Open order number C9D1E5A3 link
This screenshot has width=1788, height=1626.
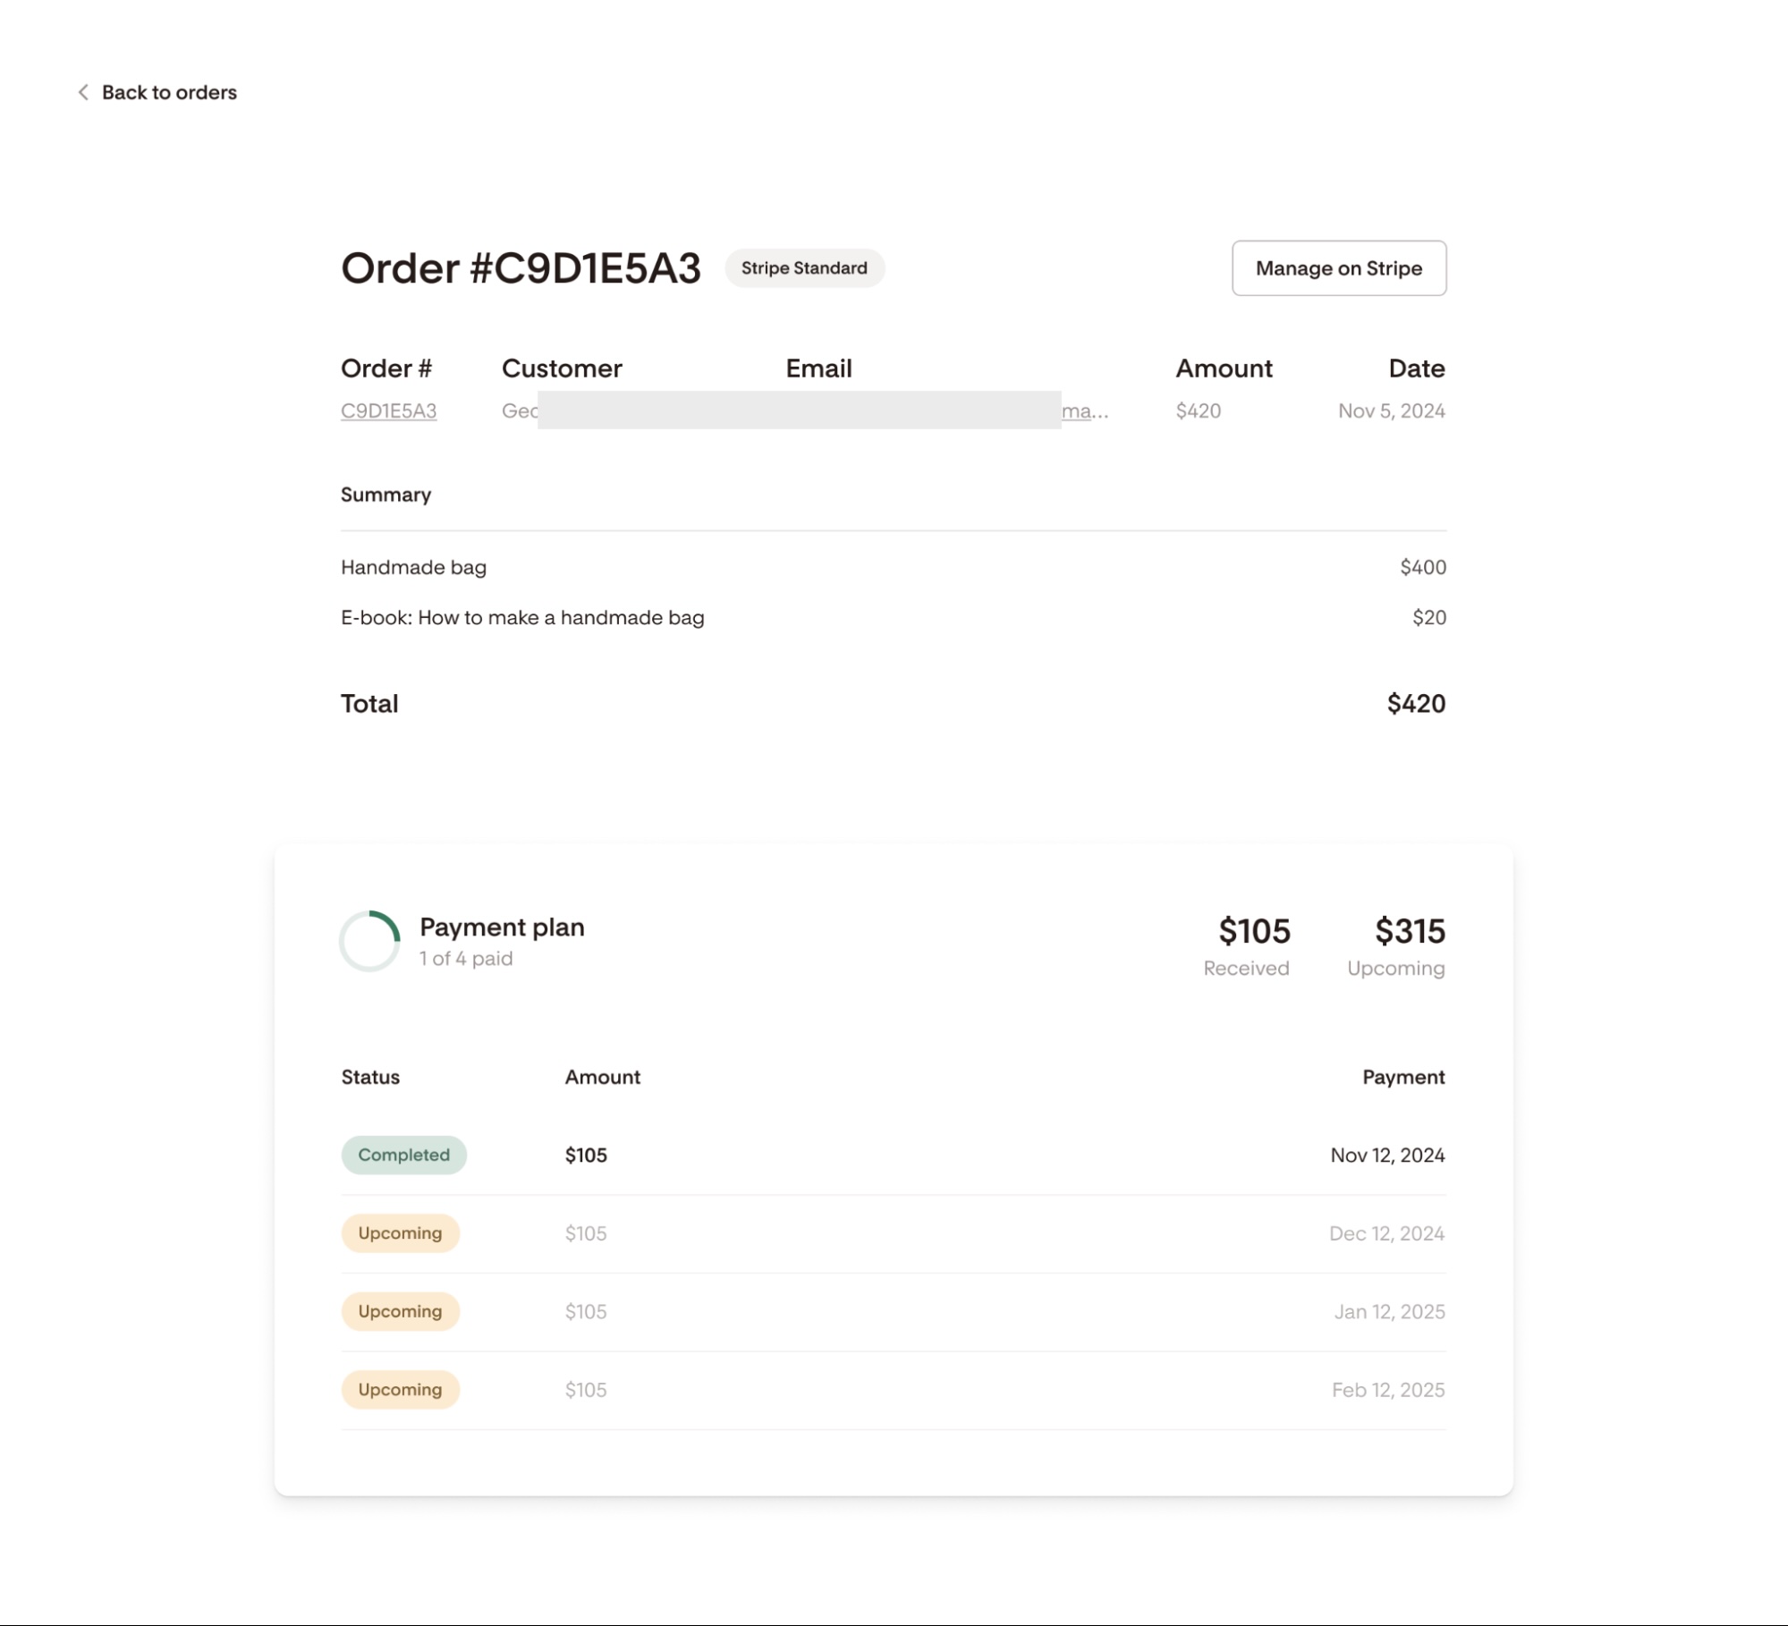tap(388, 411)
